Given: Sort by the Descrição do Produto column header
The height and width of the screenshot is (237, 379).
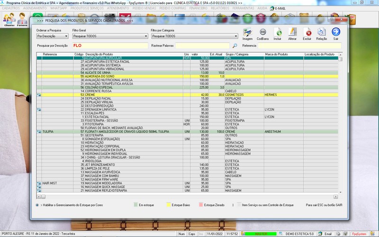Looking at the screenshot, I should click(99, 55).
